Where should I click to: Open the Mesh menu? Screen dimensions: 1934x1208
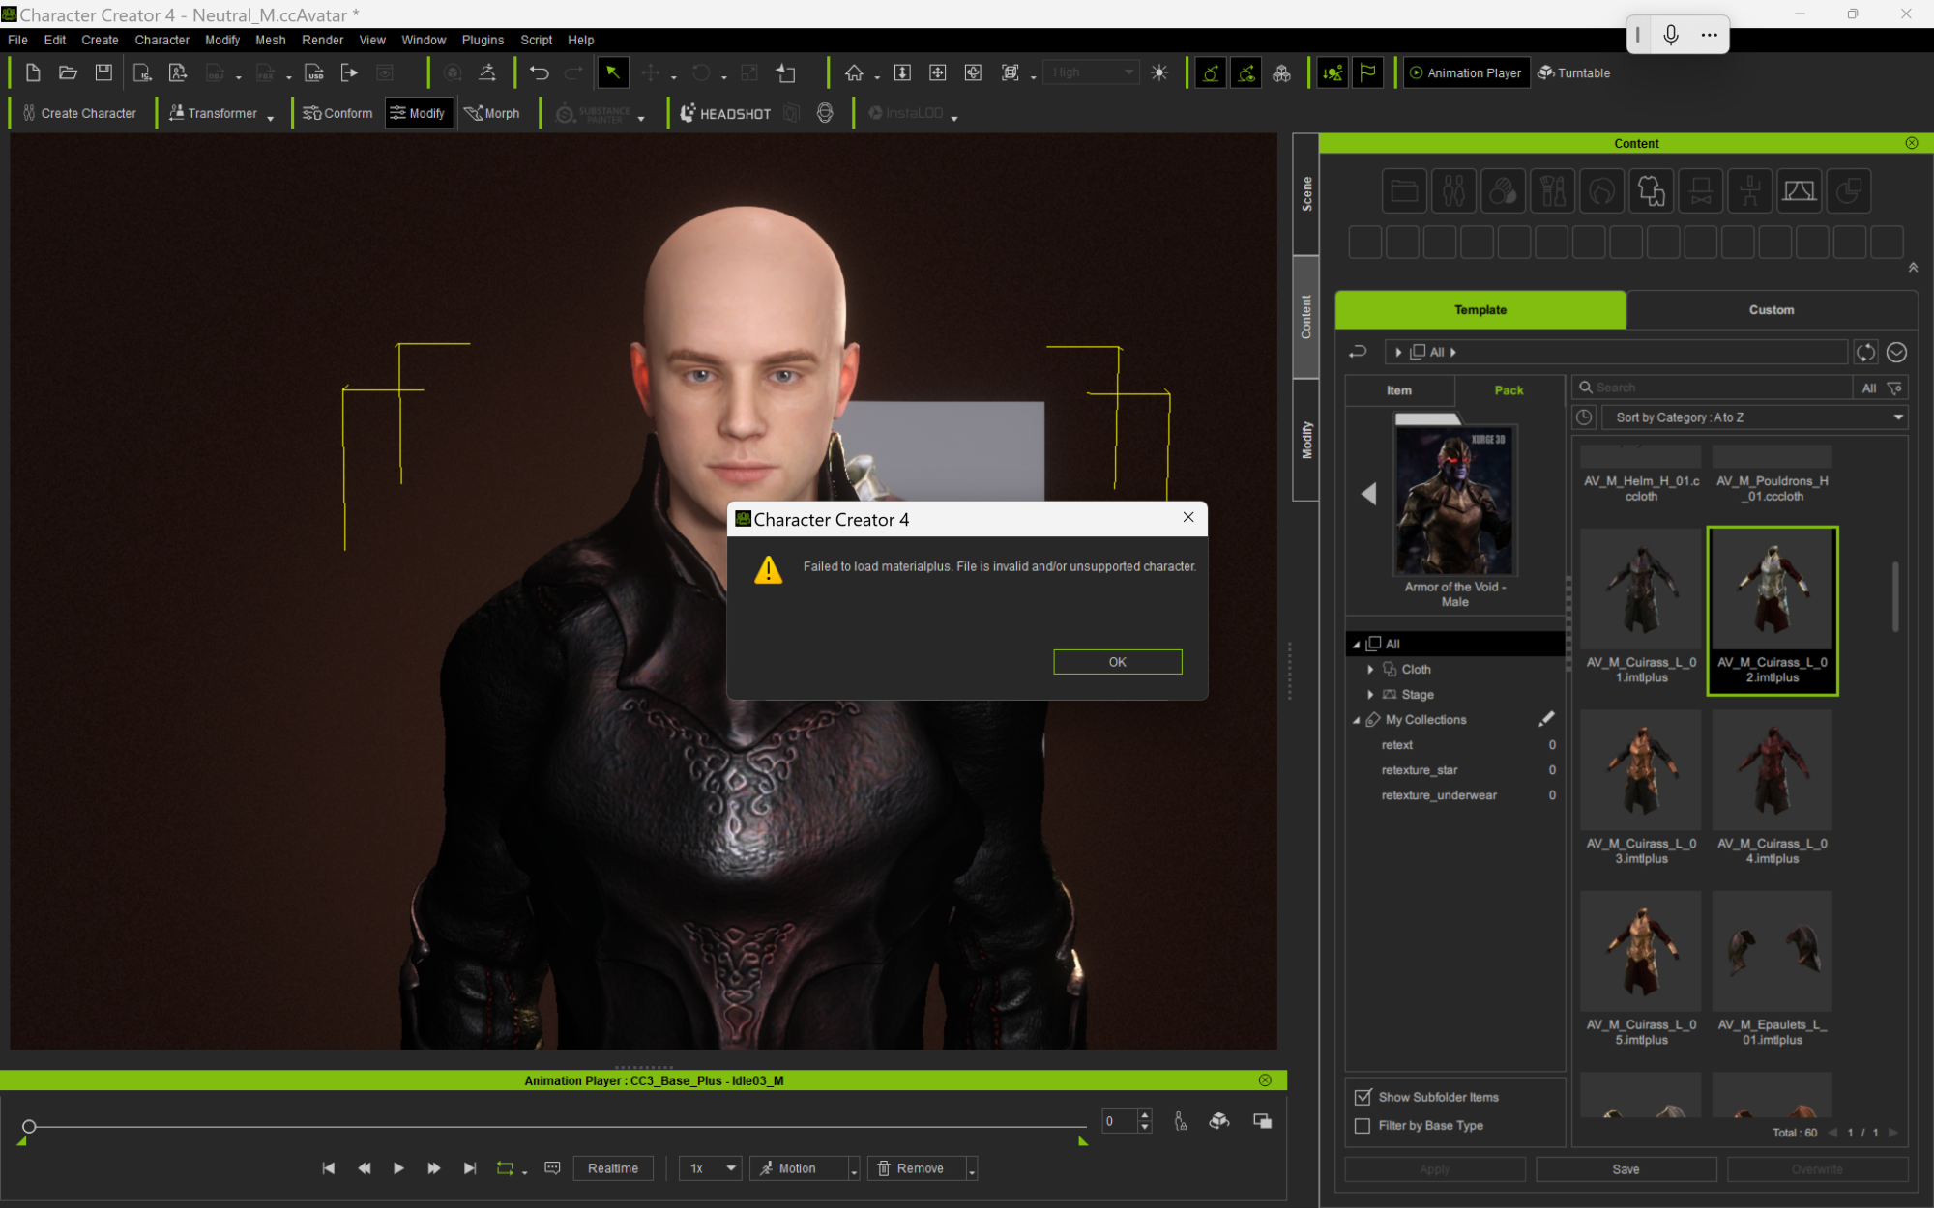(x=269, y=39)
